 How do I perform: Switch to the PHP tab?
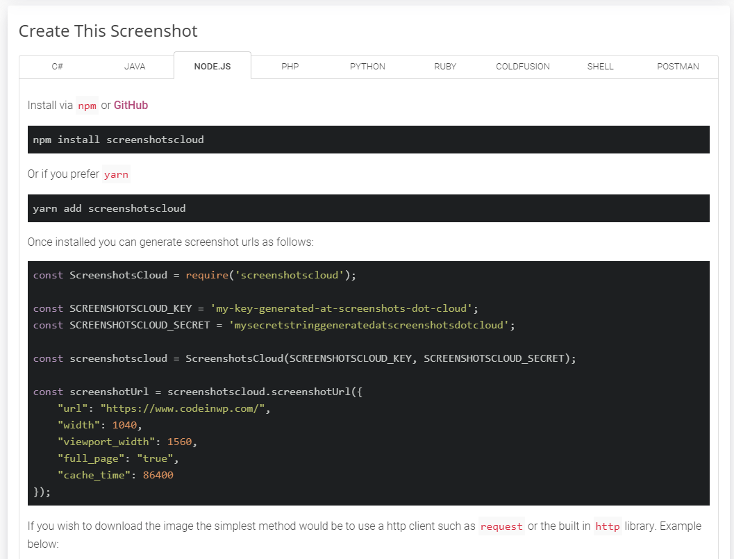(x=290, y=66)
